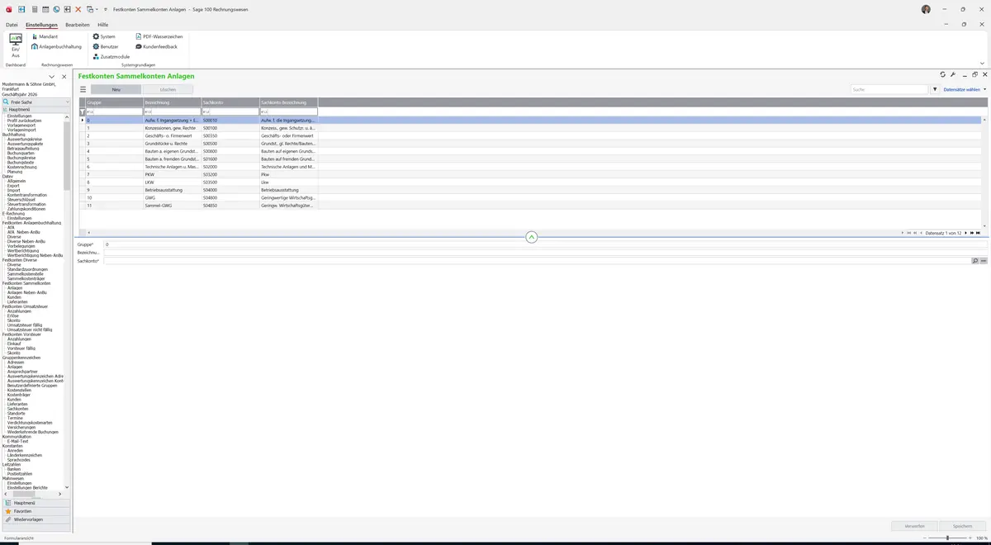Select the Kostenstellen tree item
Image resolution: width=991 pixels, height=545 pixels.
pos(21,390)
